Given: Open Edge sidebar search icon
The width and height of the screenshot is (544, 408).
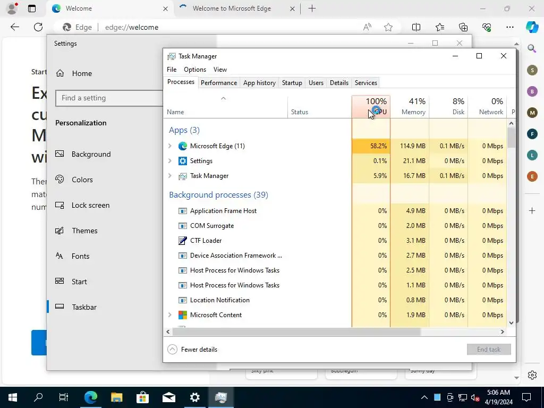Looking at the screenshot, I should point(532,48).
